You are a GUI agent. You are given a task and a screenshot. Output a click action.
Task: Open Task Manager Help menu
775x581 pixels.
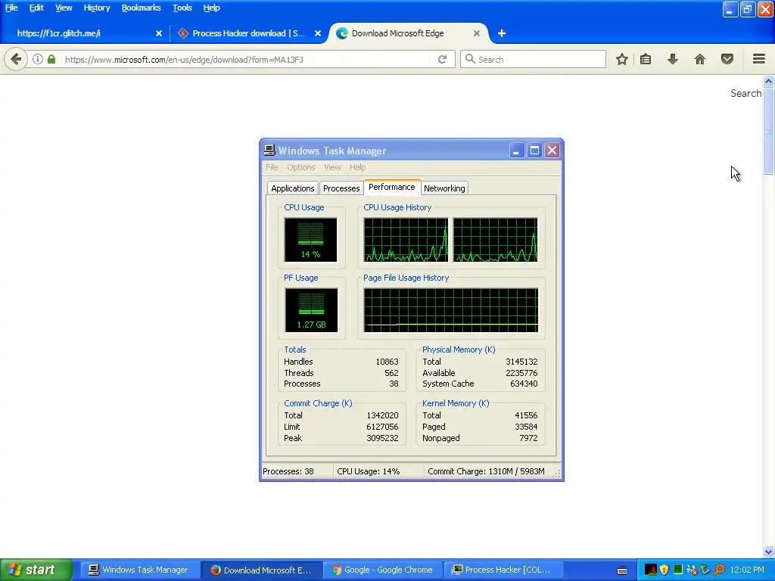357,167
